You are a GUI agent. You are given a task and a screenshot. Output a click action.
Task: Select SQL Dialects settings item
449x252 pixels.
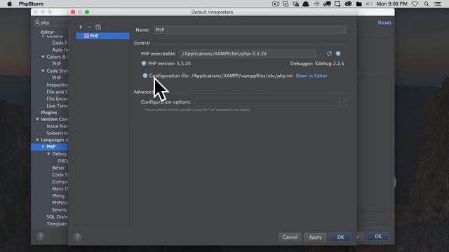pyautogui.click(x=57, y=216)
